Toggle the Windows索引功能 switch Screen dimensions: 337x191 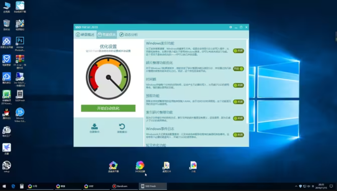click(x=238, y=51)
